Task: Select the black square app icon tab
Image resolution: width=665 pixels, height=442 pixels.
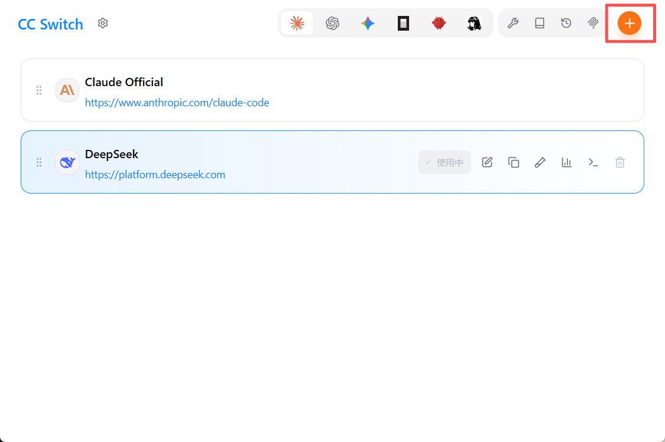Action: click(403, 23)
